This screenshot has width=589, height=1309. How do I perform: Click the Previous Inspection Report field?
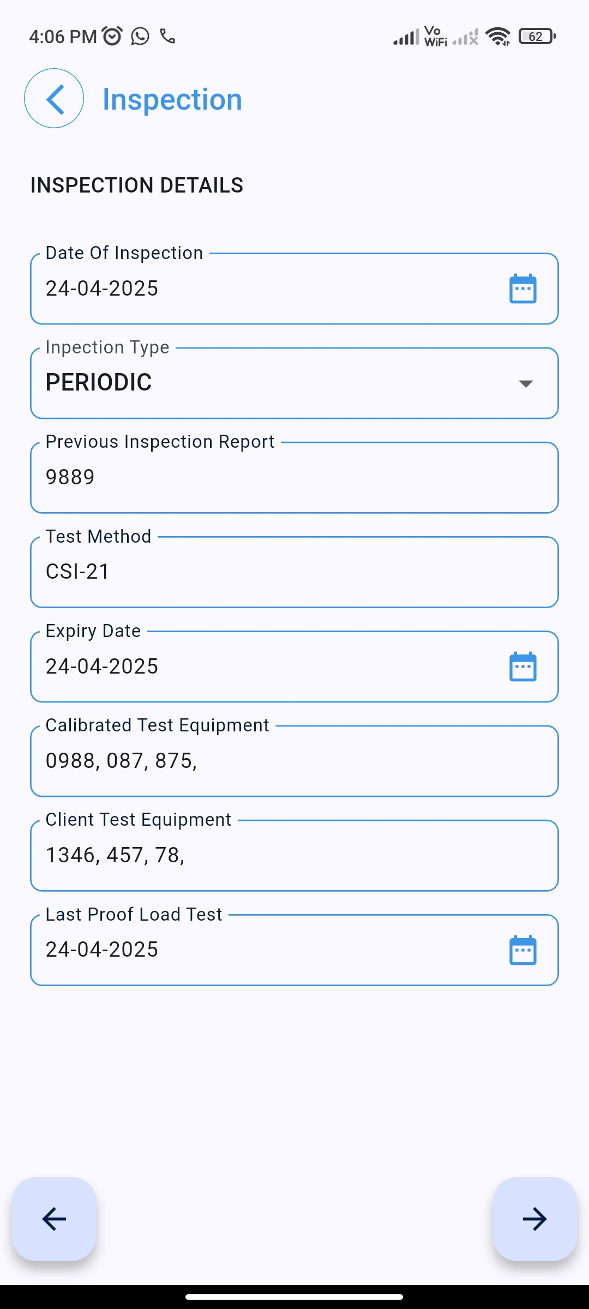tap(294, 478)
